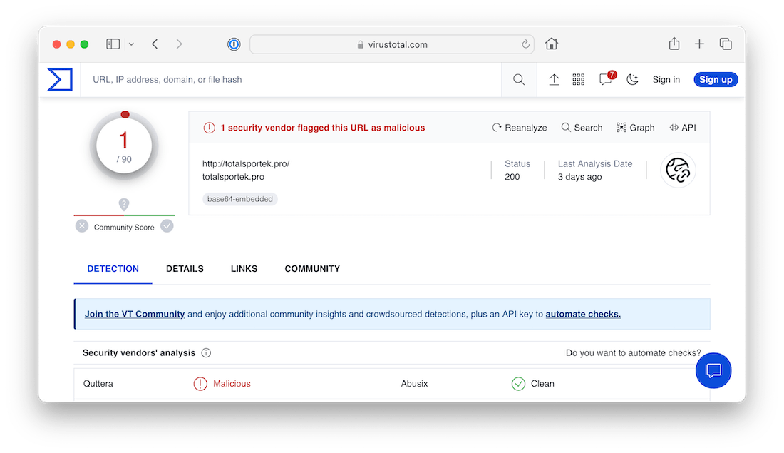Click the Safari home icon

[552, 44]
